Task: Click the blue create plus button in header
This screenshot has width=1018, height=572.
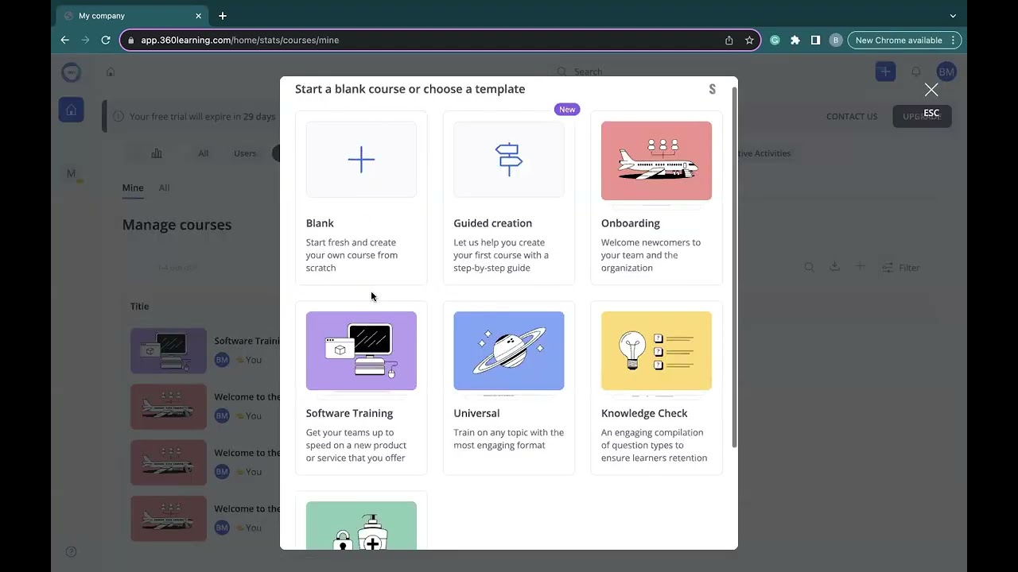Action: point(885,71)
